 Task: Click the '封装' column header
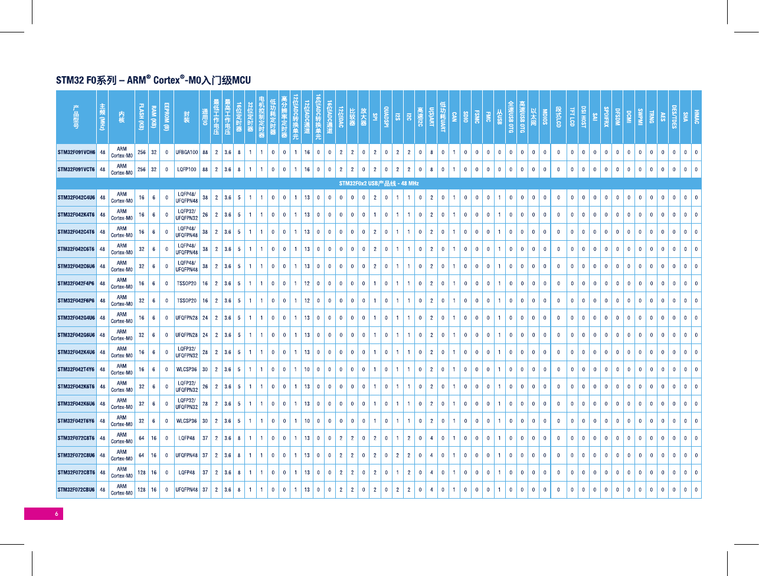click(x=187, y=117)
